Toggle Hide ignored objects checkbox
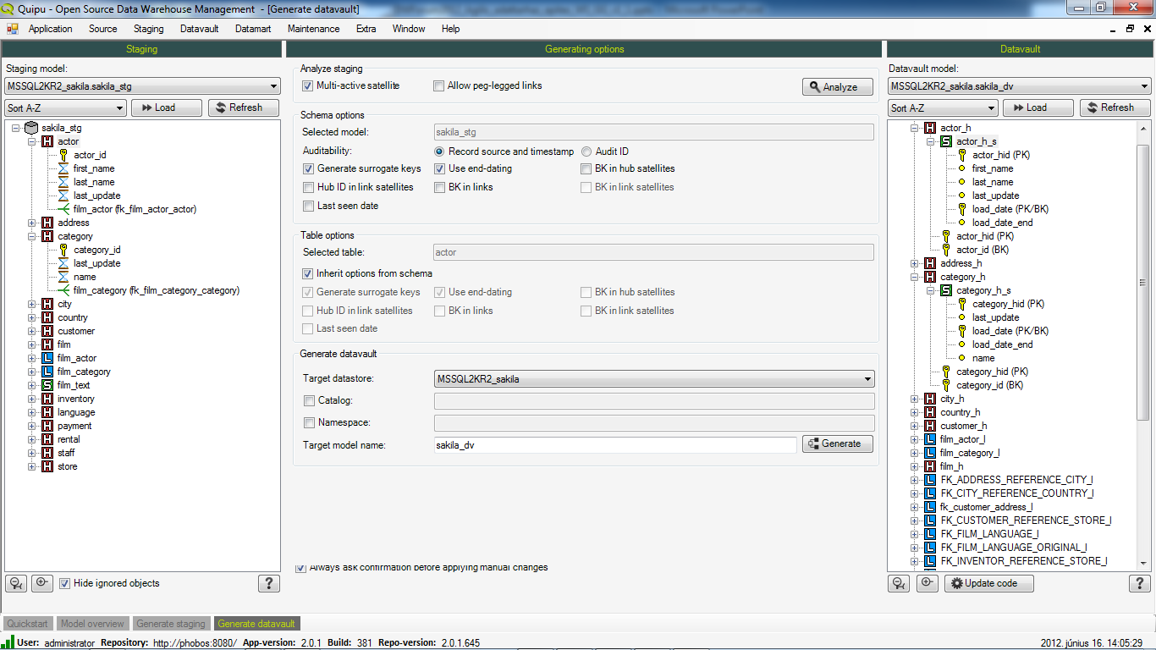This screenshot has width=1156, height=650. pos(64,583)
